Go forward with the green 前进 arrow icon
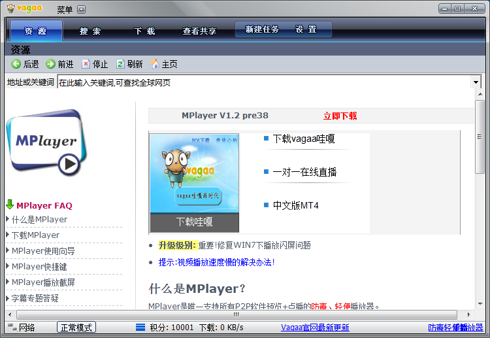Screen dimensions: 490x338 [x=50, y=64]
